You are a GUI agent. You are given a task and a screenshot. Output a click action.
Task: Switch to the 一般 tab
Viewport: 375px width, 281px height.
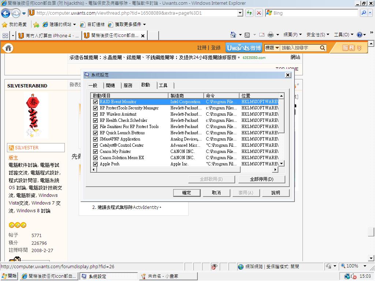point(93,86)
